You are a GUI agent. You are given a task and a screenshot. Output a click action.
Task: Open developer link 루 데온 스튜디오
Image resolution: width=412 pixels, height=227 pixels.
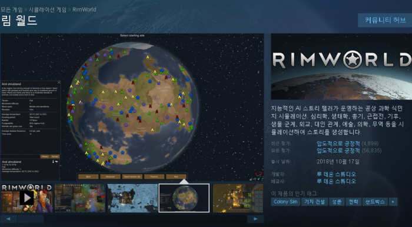click(x=336, y=174)
